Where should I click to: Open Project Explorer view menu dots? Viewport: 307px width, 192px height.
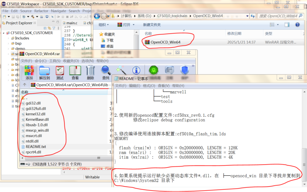click(58, 28)
